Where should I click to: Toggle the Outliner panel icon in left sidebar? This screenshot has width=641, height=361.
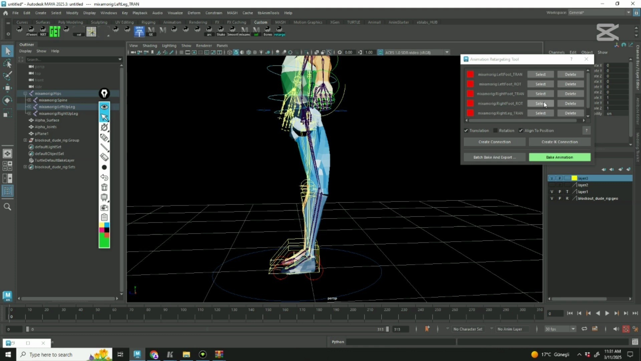7,191
